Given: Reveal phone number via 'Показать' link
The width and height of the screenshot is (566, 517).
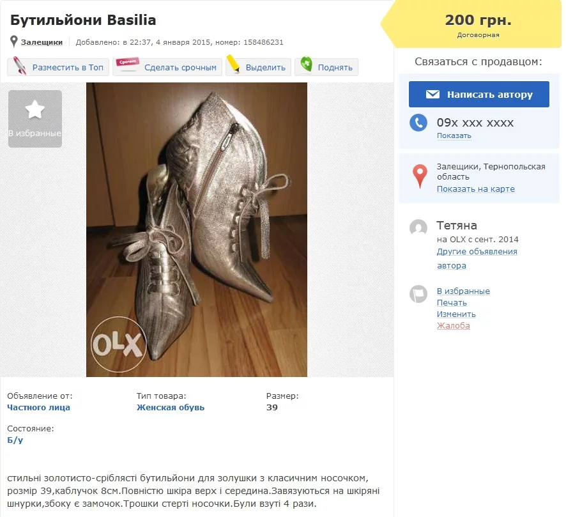Looking at the screenshot, I should 454,135.
